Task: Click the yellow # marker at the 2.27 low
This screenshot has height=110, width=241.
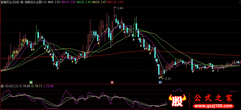Action: click(x=161, y=77)
